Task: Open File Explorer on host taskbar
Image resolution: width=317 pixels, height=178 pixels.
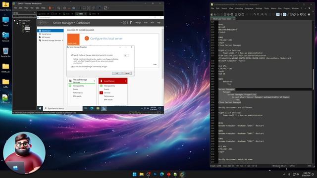Action: click(x=141, y=174)
